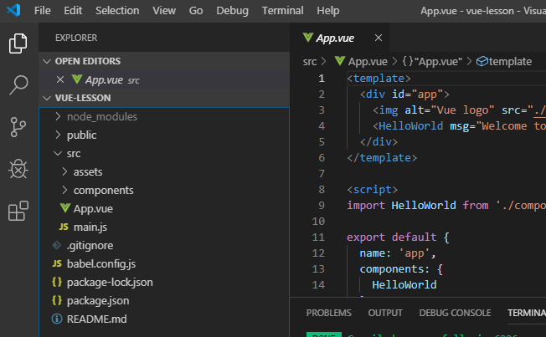Click the import HelloWorld code line

tap(446, 206)
